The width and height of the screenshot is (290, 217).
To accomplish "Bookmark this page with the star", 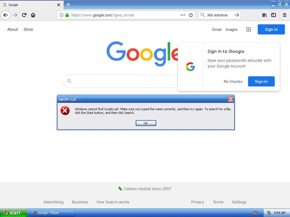I will [191, 15].
